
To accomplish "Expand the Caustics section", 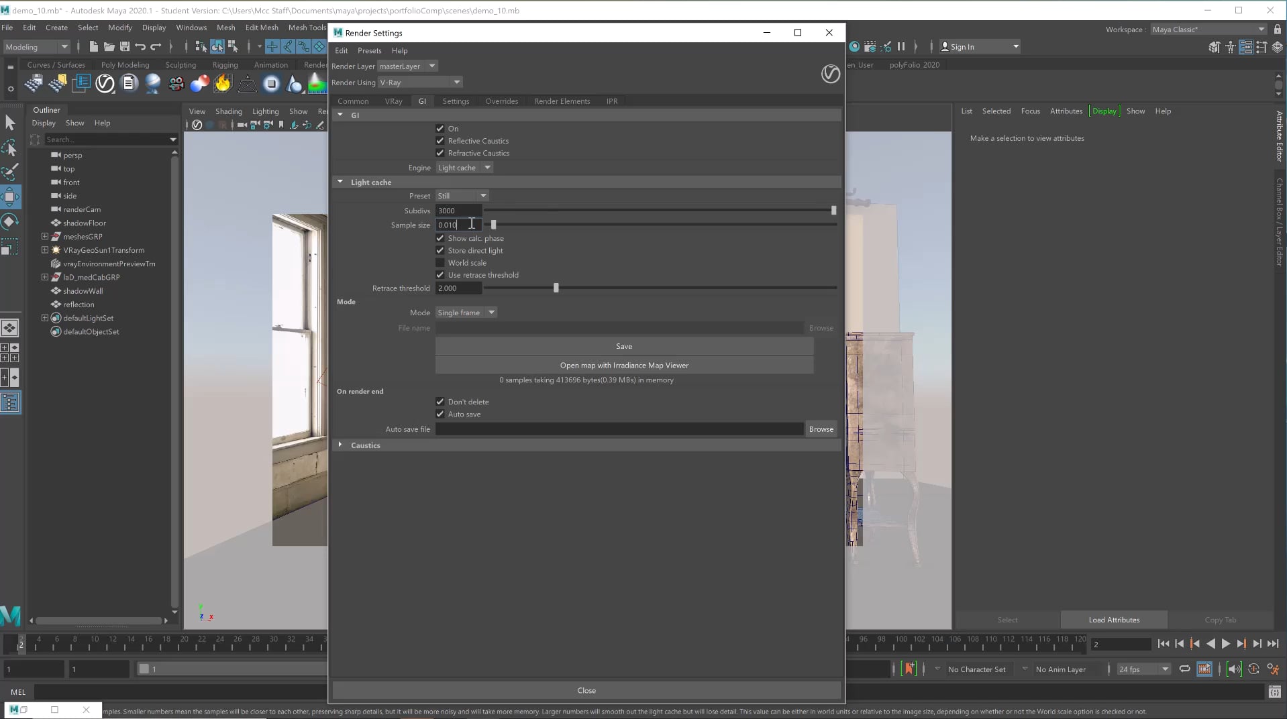I will (x=340, y=445).
